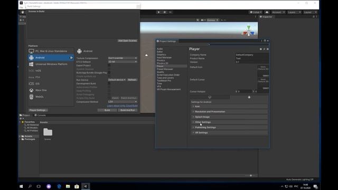Click the Player settings gear icon
Image resolution: width=338 pixels, height=190 pixels.
coord(268,49)
